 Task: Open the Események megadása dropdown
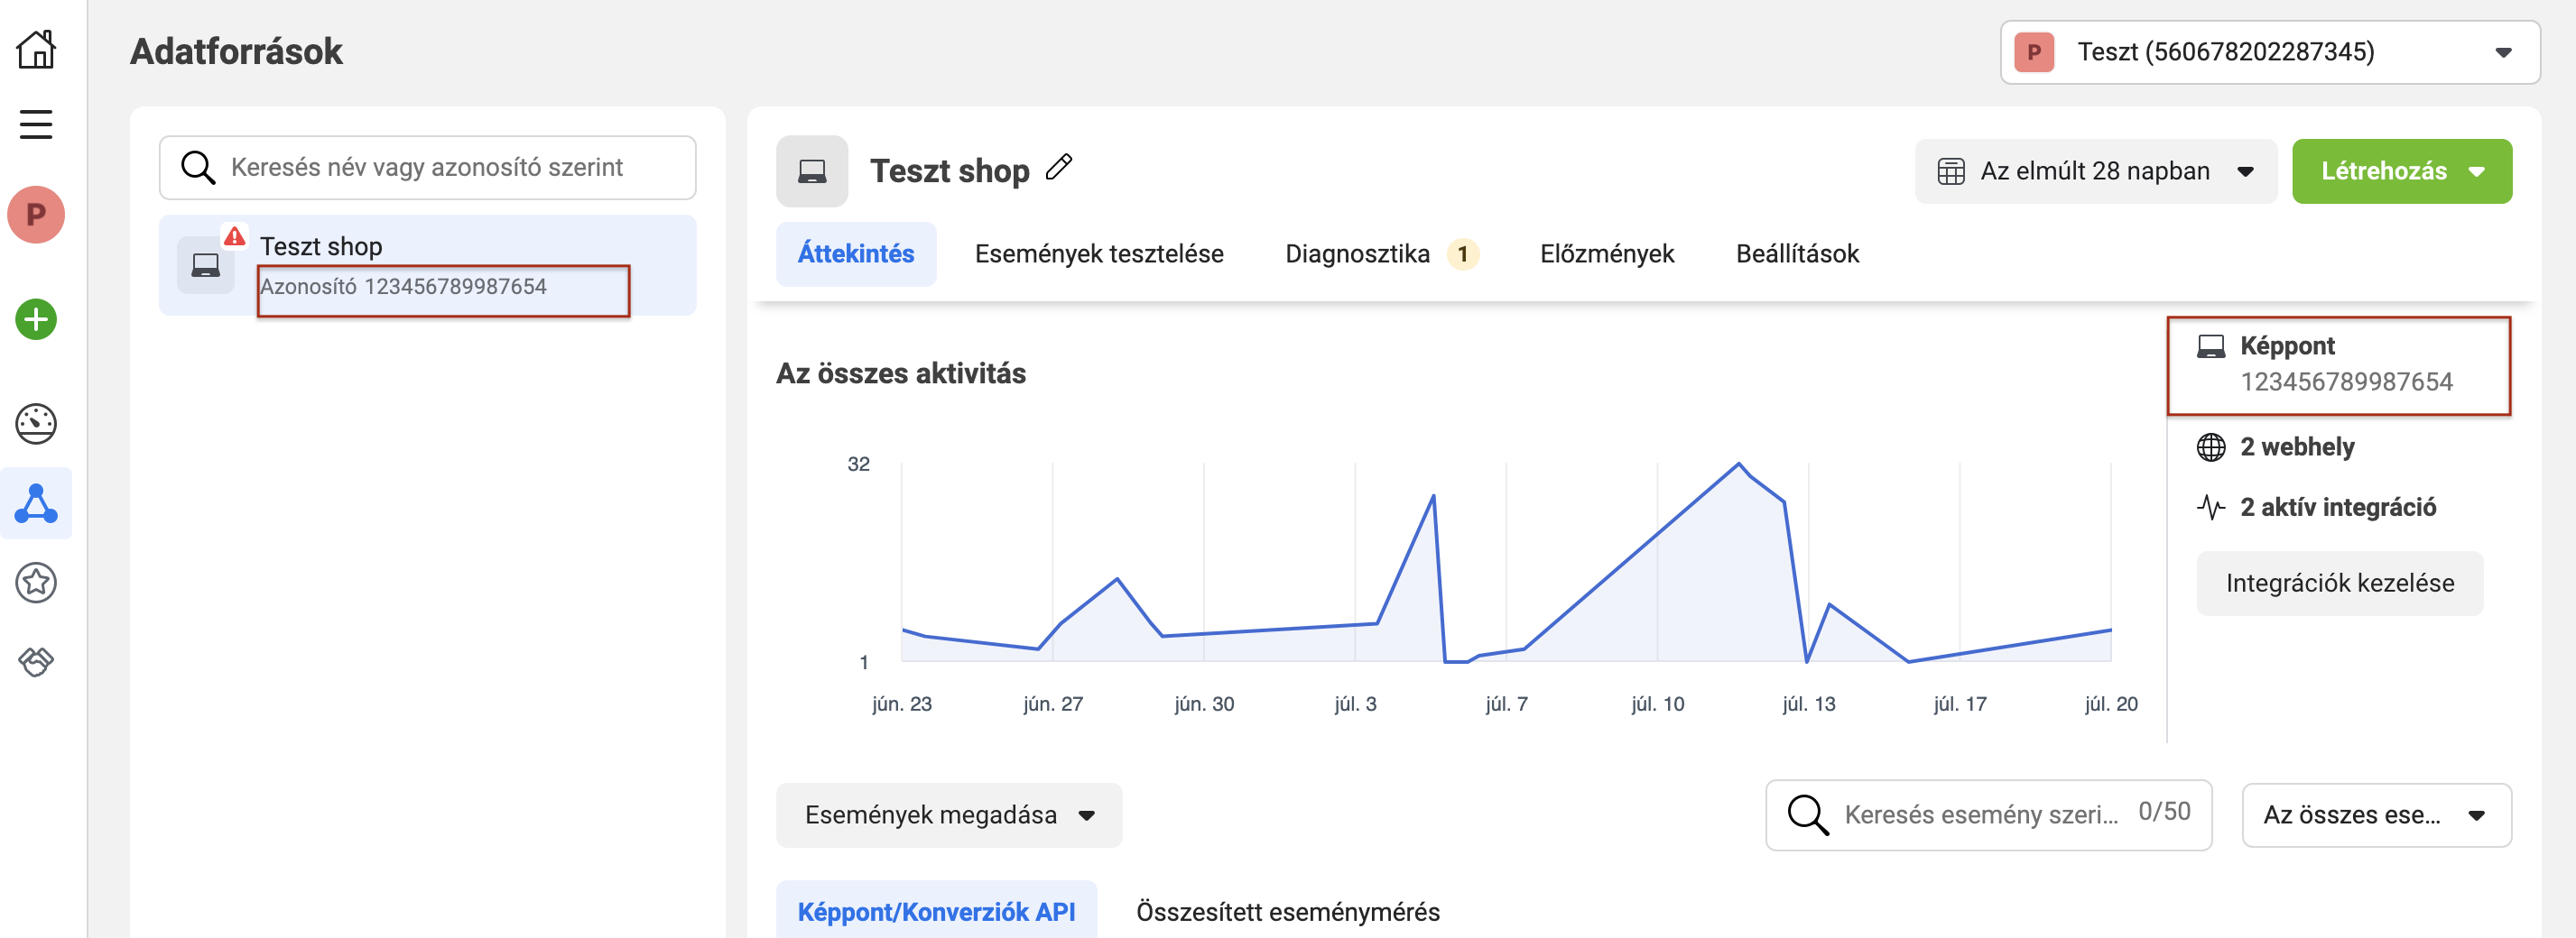(x=948, y=815)
